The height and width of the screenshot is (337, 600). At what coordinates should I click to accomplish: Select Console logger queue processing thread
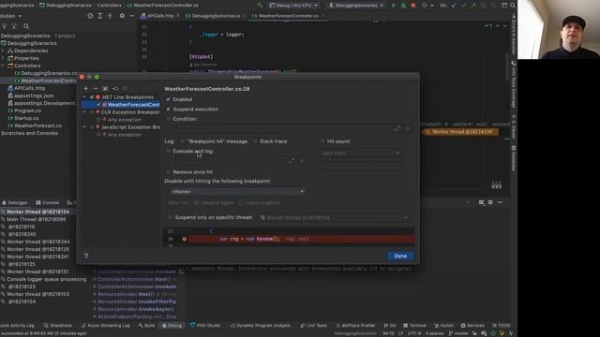click(x=46, y=279)
